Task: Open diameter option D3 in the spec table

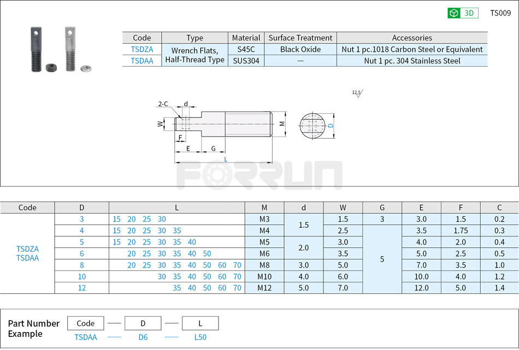Action: coord(81,219)
